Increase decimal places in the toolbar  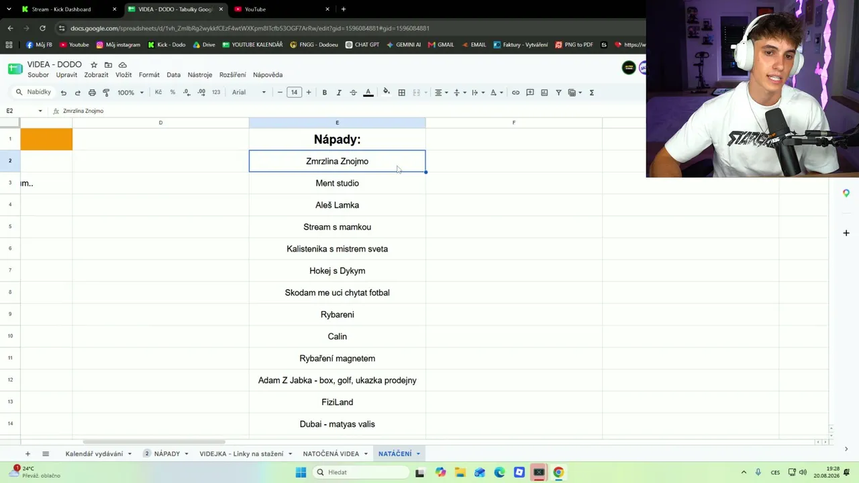(x=201, y=93)
